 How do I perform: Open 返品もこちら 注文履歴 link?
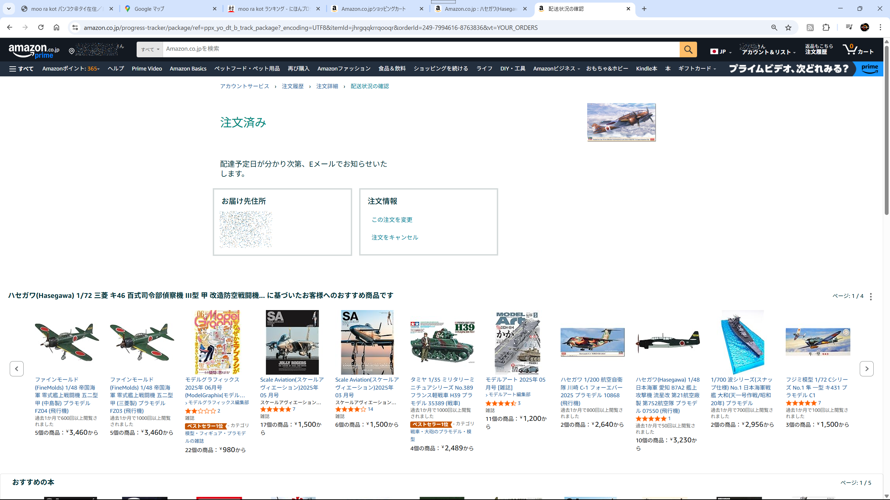pyautogui.click(x=819, y=49)
